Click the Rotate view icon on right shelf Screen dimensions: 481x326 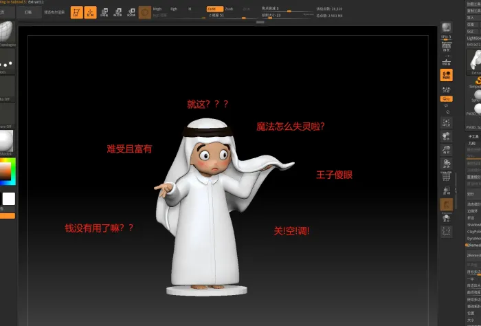(447, 164)
